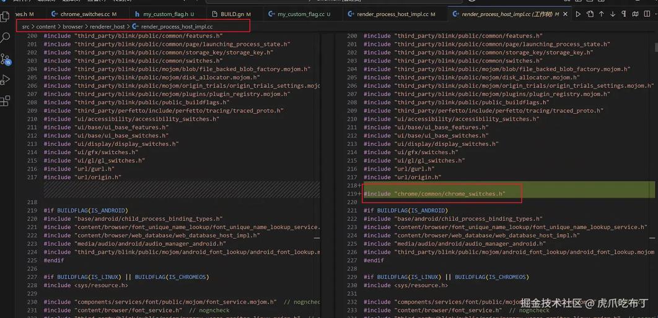Viewport: 658px width, 318px height.
Task: Click the Split Editor icon
Action: 647,14
